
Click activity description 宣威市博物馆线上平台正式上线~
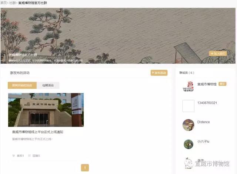tap(32, 139)
